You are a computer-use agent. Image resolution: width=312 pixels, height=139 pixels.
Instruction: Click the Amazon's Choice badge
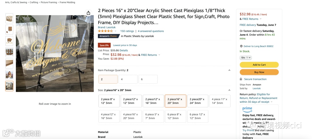click(108, 36)
